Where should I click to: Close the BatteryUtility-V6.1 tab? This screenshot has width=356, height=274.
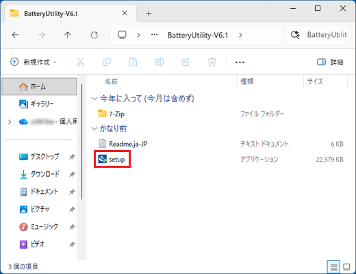(x=125, y=13)
